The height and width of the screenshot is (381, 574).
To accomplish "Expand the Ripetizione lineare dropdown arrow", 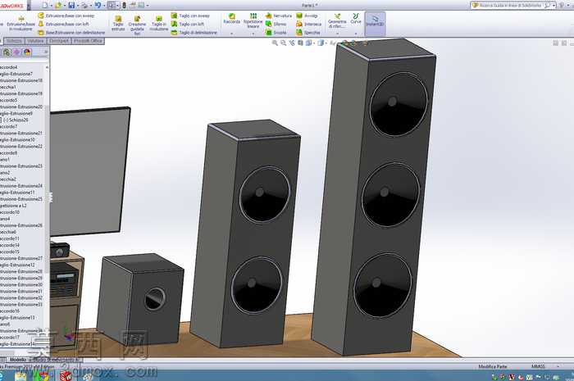I will [x=253, y=34].
